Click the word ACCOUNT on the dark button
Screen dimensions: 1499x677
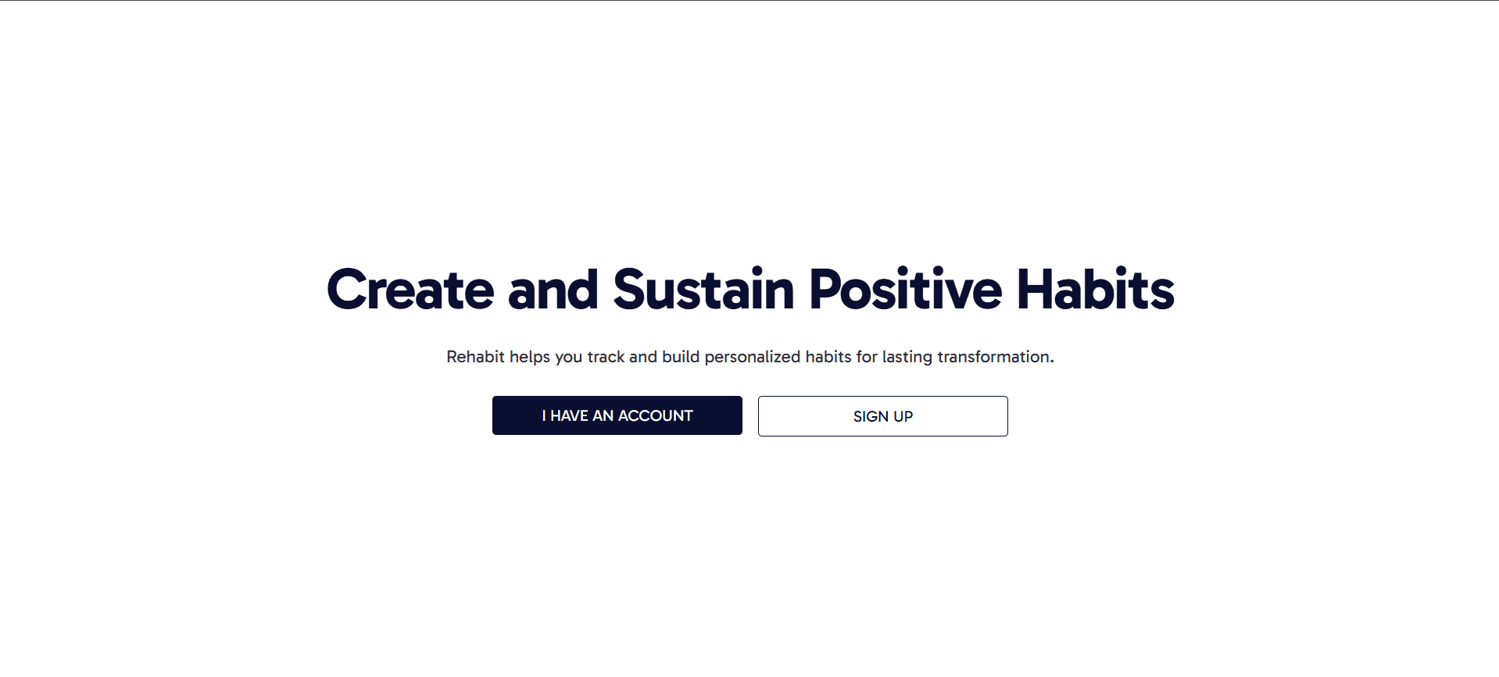[x=655, y=415]
